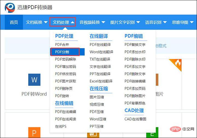This screenshot has height=138, width=197.
Task: Expand 图片文字识别 dropdown arrow
Action: coord(138,22)
